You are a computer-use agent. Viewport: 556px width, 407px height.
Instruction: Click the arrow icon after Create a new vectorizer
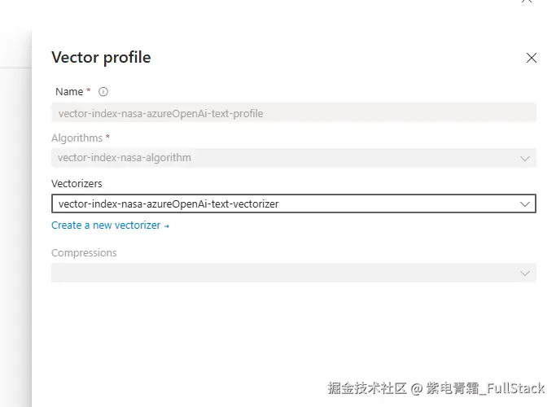(167, 226)
